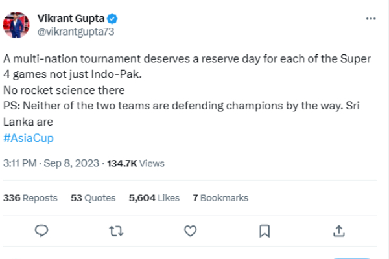This screenshot has height=259, width=389.
Task: Open the three-dot more options menu
Action: 371,19
